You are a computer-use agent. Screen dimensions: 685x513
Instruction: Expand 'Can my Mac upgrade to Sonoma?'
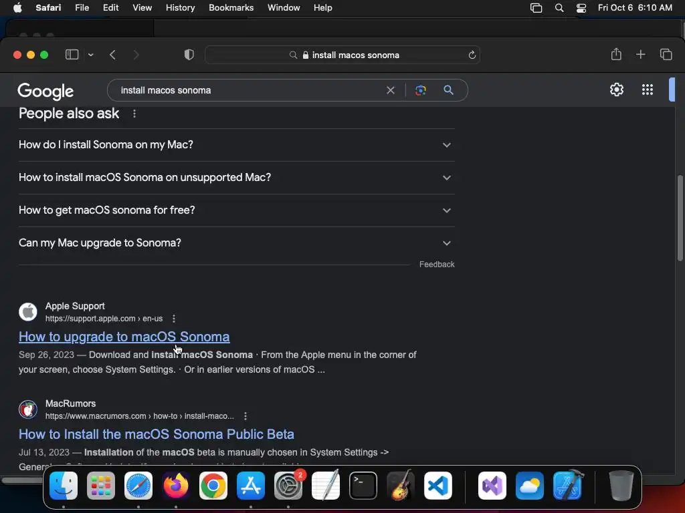pos(236,243)
